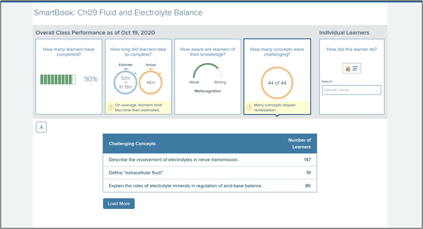Screen dimensions: 423x229
Task: Click 'How did this learner do?' link
Action: click(x=352, y=50)
